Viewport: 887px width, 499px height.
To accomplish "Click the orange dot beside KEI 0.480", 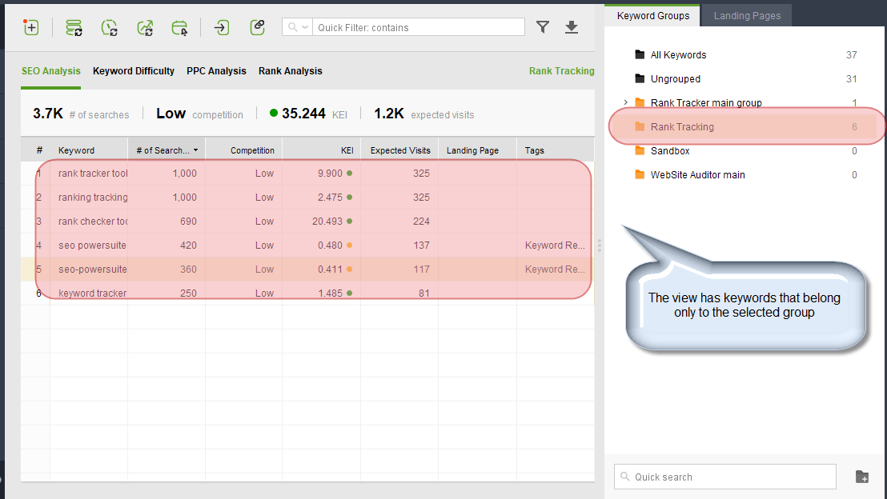I will coord(350,246).
